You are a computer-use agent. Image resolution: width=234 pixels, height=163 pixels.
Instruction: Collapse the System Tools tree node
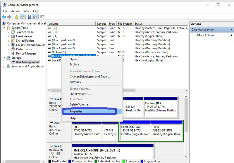[4, 28]
